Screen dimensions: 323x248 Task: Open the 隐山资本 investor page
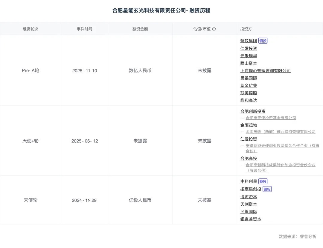[x=249, y=63]
